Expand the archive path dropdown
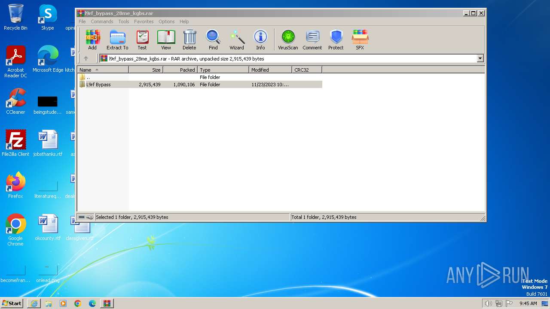This screenshot has height=309, width=550. (x=480, y=59)
